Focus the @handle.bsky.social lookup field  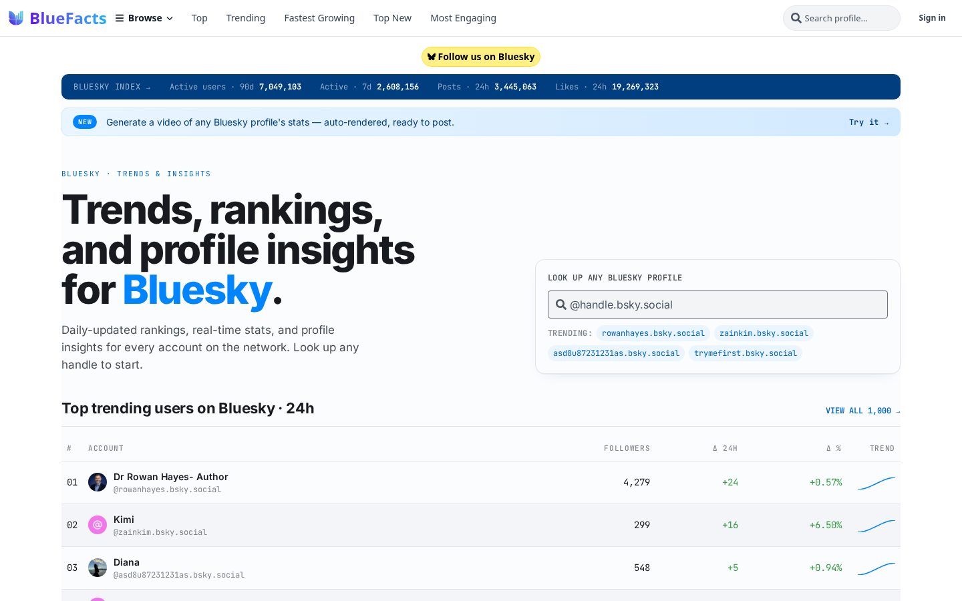pos(717,305)
